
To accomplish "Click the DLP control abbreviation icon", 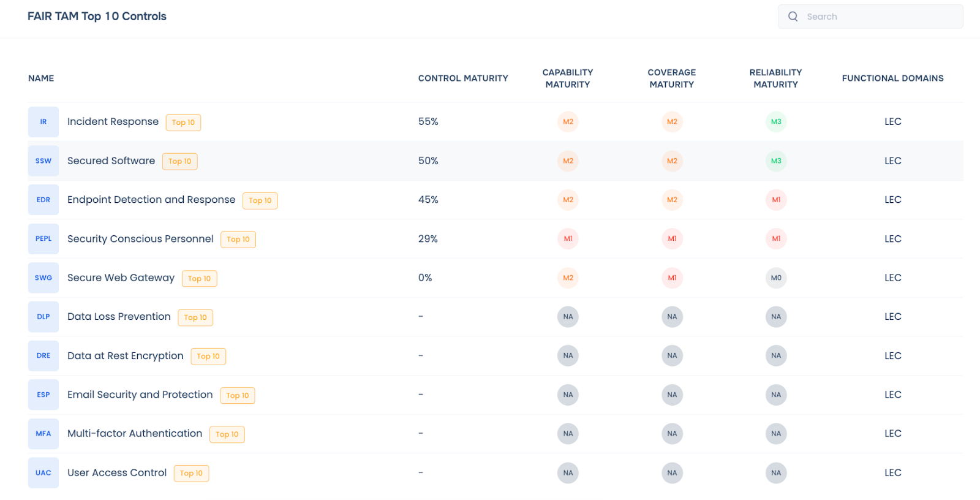I will click(43, 317).
